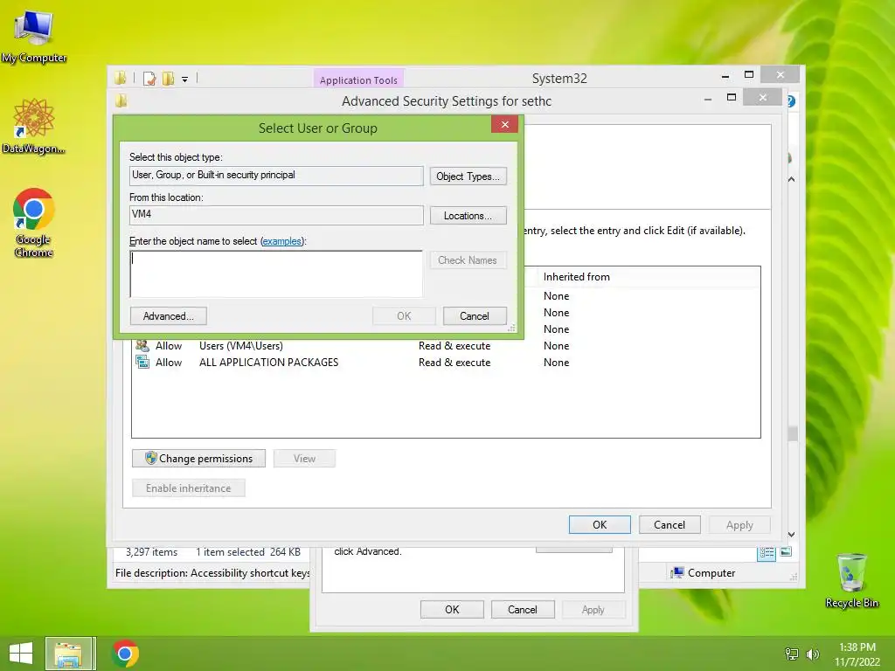895x671 pixels.
Task: Click '1 item selected 264 KB' status text
Action: point(248,552)
